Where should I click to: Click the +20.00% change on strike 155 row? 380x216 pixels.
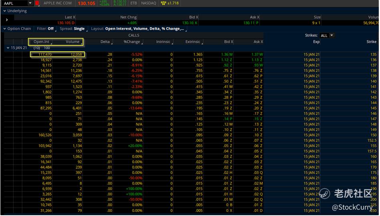tap(136, 146)
